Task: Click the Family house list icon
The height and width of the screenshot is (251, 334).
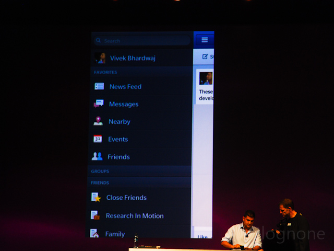Action: pos(94,233)
